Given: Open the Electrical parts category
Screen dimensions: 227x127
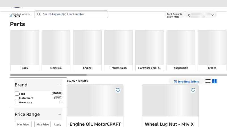Looking at the screenshot, I should pos(56,51).
